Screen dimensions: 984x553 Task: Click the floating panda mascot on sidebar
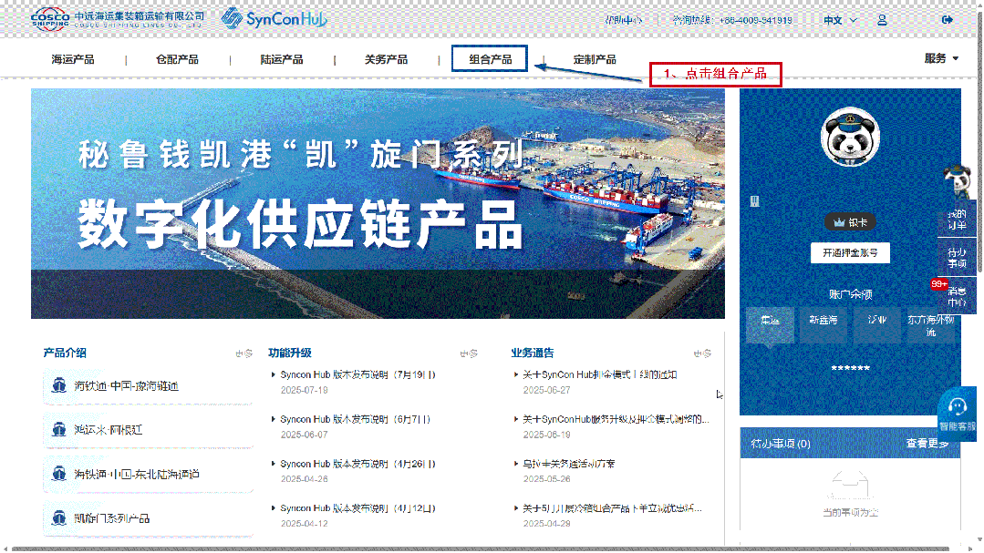958,182
